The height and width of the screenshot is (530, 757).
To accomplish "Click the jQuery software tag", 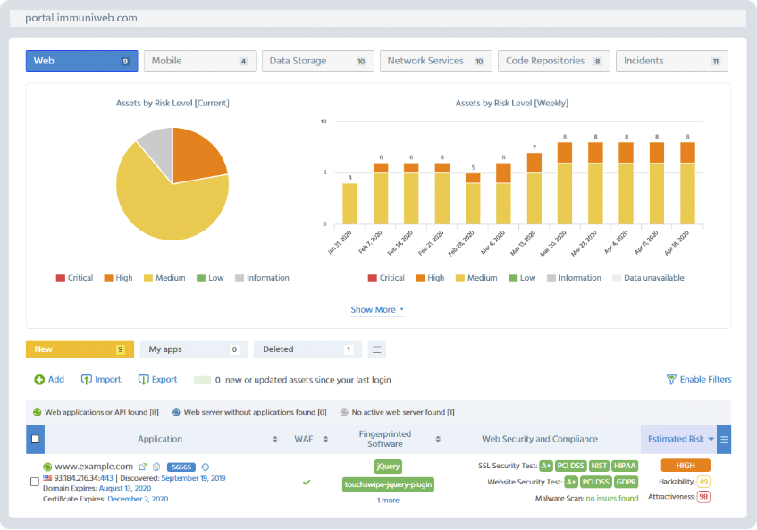I will [x=388, y=467].
